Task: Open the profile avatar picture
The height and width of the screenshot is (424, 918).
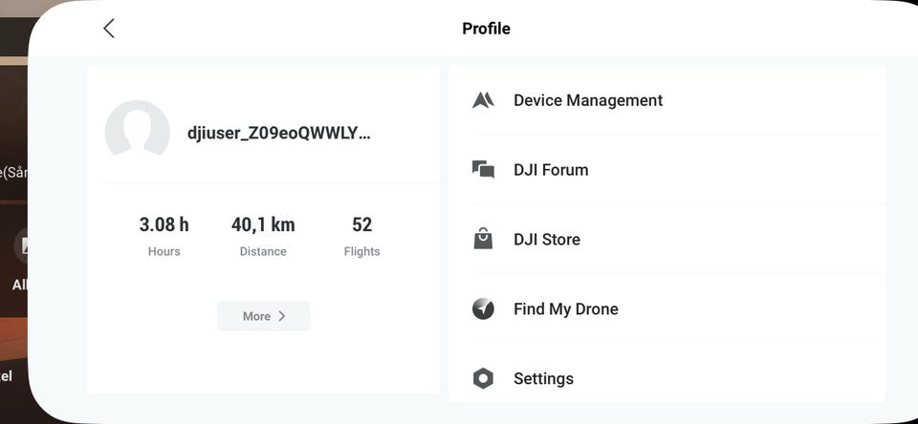Action: 137,132
